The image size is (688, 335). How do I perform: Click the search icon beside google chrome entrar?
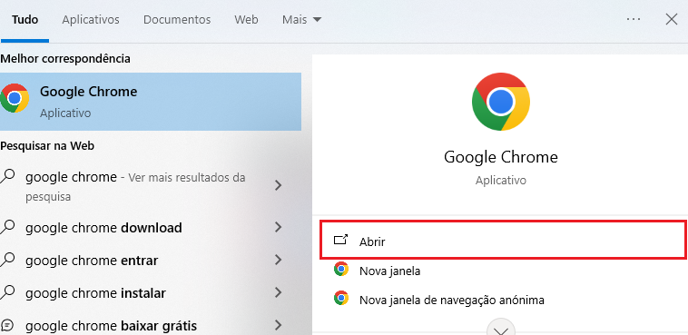pos(7,260)
